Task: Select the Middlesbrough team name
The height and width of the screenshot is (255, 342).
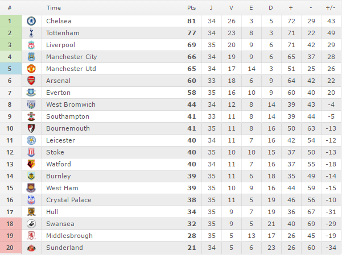Action: (x=69, y=236)
